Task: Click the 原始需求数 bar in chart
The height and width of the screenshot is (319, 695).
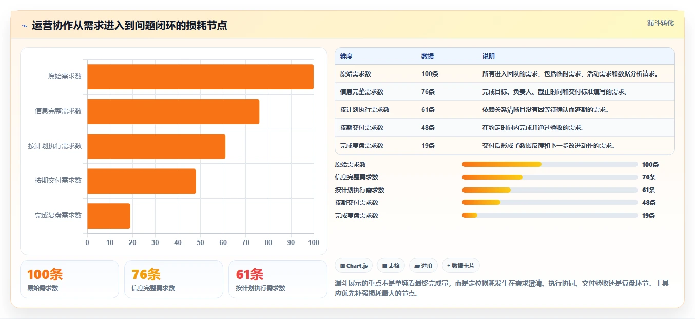Action: click(x=200, y=77)
